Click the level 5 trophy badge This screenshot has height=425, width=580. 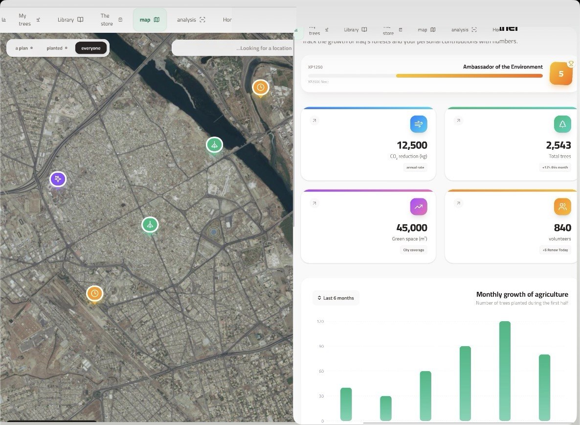coord(561,73)
